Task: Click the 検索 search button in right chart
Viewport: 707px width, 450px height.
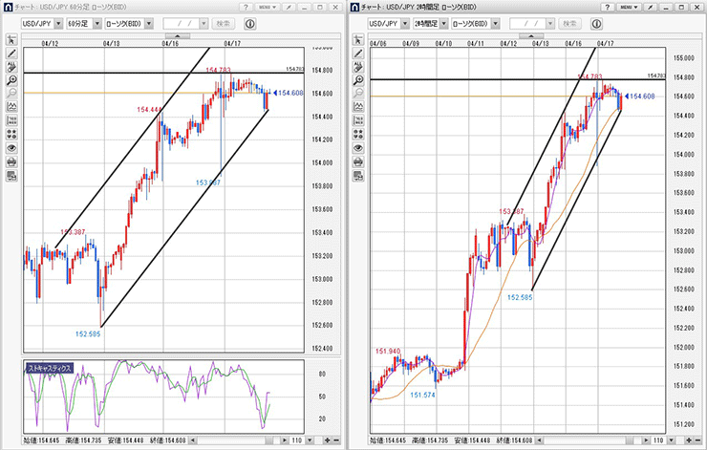Action: 570,23
